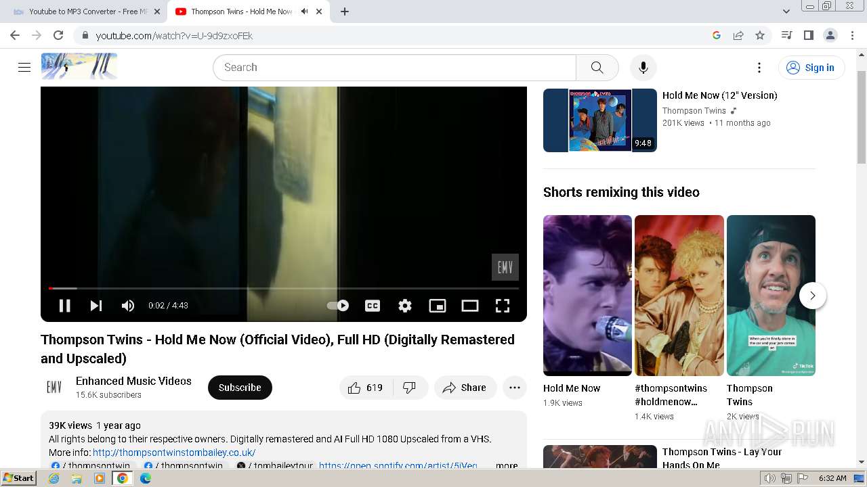Screen dimensions: 867x487
Task: Sign in to YouTube
Action: pos(811,68)
